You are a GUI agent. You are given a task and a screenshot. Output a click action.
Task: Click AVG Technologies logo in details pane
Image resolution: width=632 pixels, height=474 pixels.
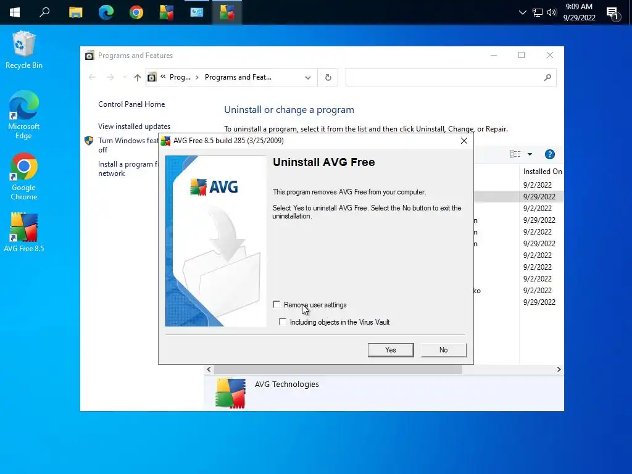(230, 393)
